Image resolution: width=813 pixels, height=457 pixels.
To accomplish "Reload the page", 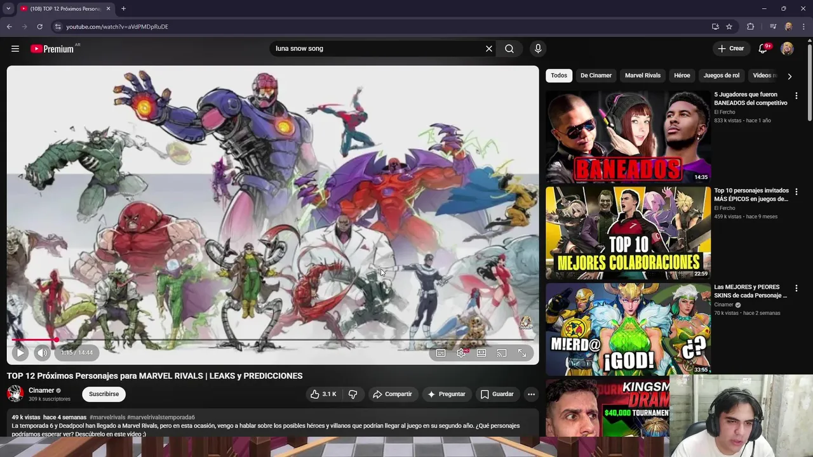I will point(39,27).
